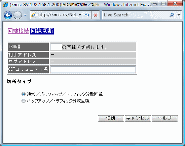Select the 回線切断 tab

point(42,31)
